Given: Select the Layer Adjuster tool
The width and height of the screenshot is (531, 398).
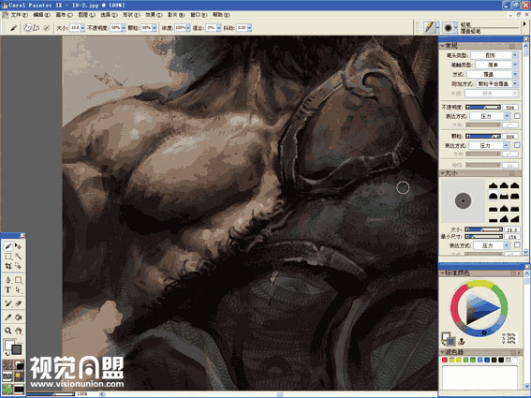Looking at the screenshot, I should pos(19,246).
